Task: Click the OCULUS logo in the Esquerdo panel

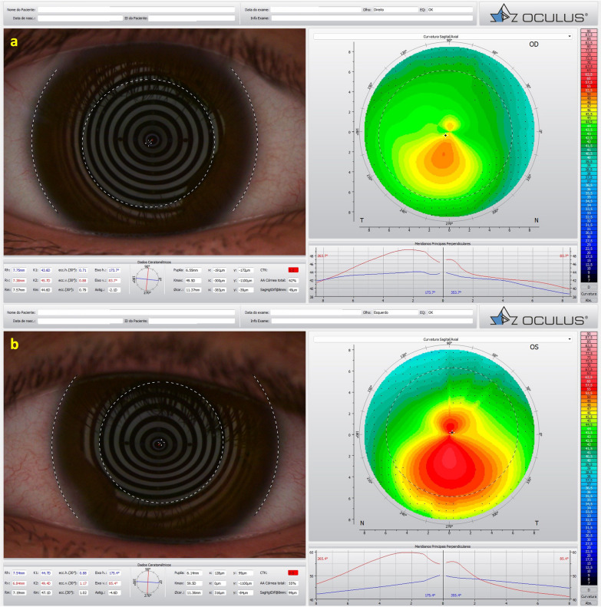Action: pyautogui.click(x=539, y=317)
